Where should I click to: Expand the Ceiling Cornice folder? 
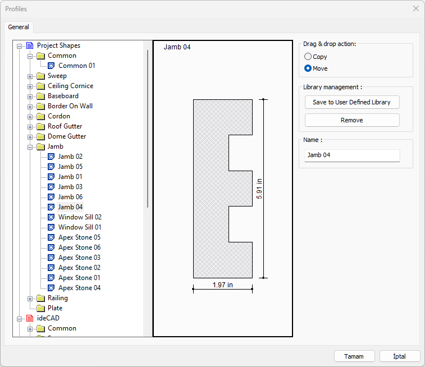tap(30, 86)
